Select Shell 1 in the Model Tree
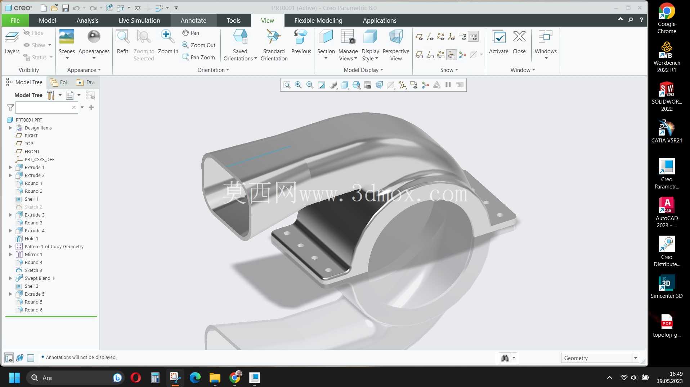 (31, 199)
